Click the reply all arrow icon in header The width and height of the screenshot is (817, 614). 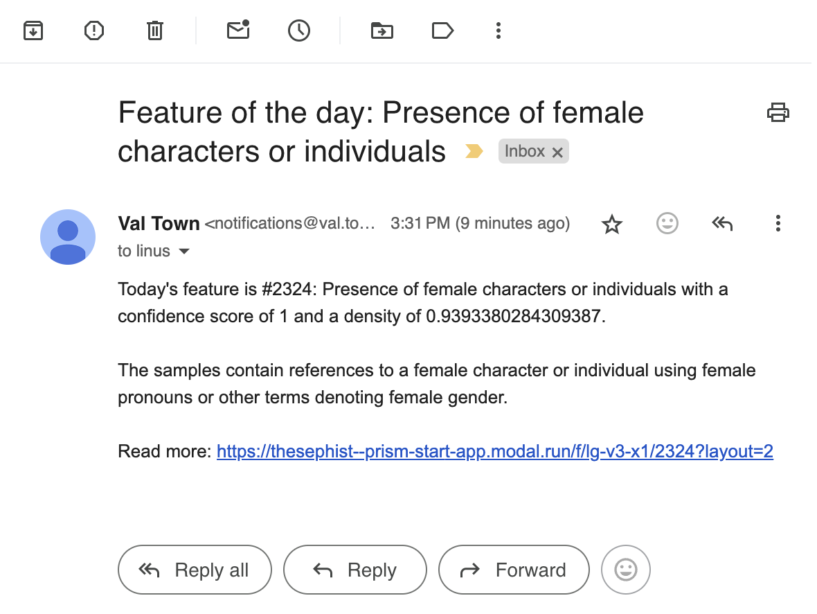pyautogui.click(x=722, y=223)
